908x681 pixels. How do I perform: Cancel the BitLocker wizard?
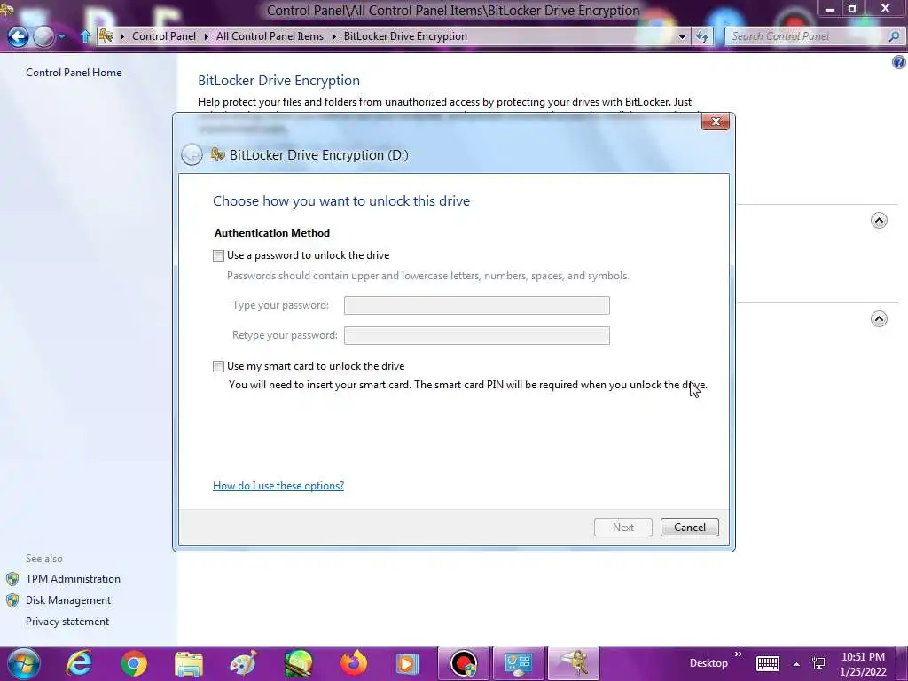coord(690,527)
